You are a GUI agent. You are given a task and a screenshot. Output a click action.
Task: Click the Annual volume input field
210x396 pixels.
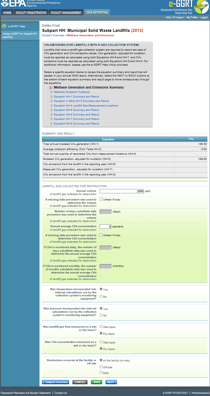click(x=122, y=191)
